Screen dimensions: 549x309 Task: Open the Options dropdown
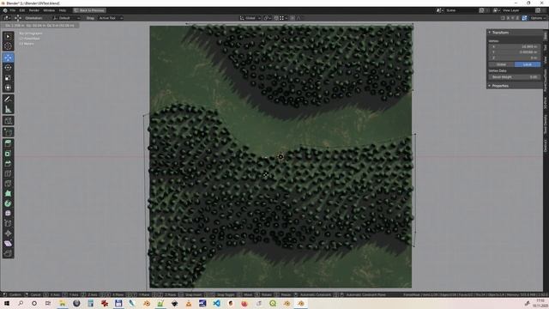pyautogui.click(x=538, y=18)
